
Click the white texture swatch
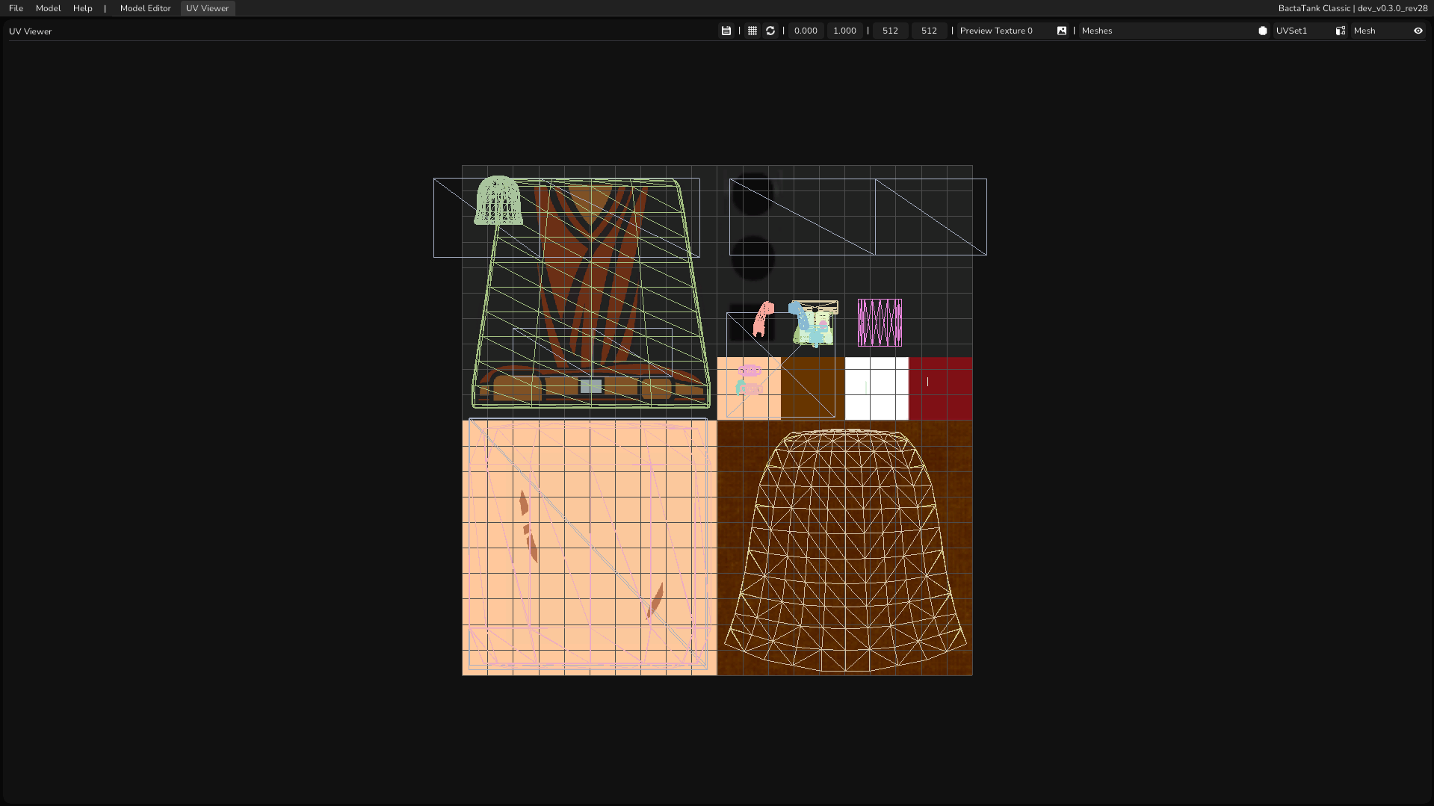pos(877,388)
